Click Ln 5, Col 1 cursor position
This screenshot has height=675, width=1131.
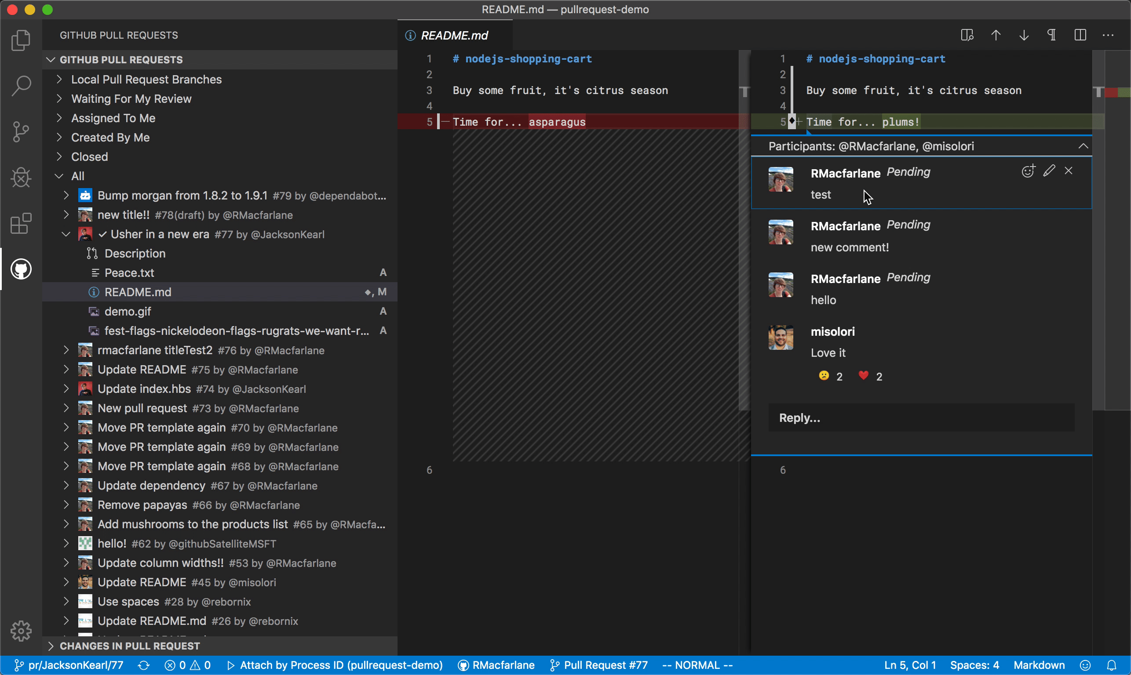click(910, 665)
